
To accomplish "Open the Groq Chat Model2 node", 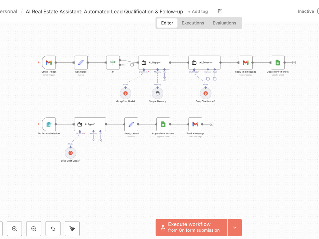I will click(x=205, y=93).
